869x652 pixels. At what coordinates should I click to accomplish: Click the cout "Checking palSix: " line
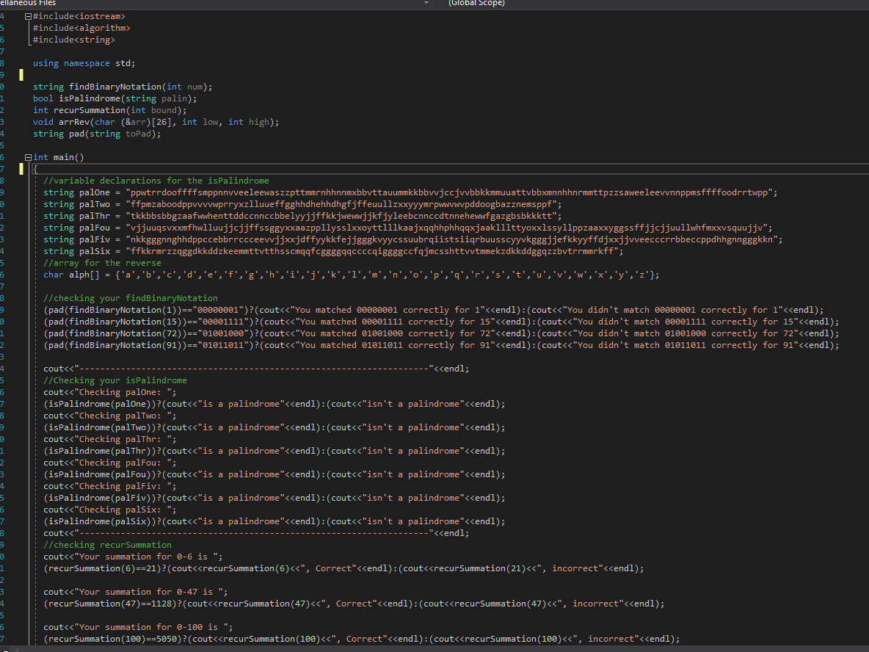(110, 510)
